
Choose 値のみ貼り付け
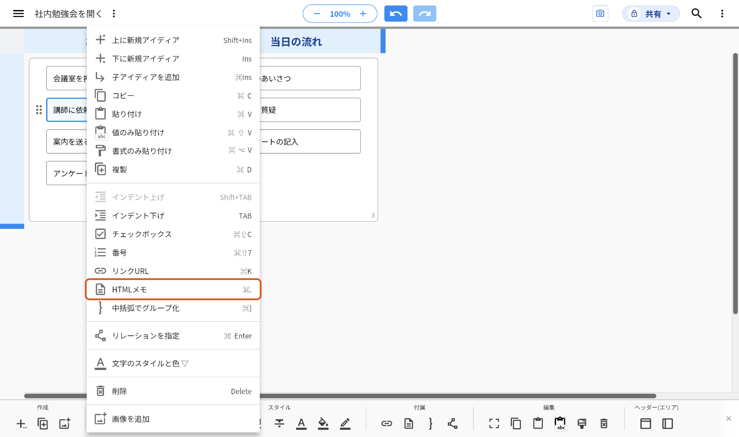[173, 133]
